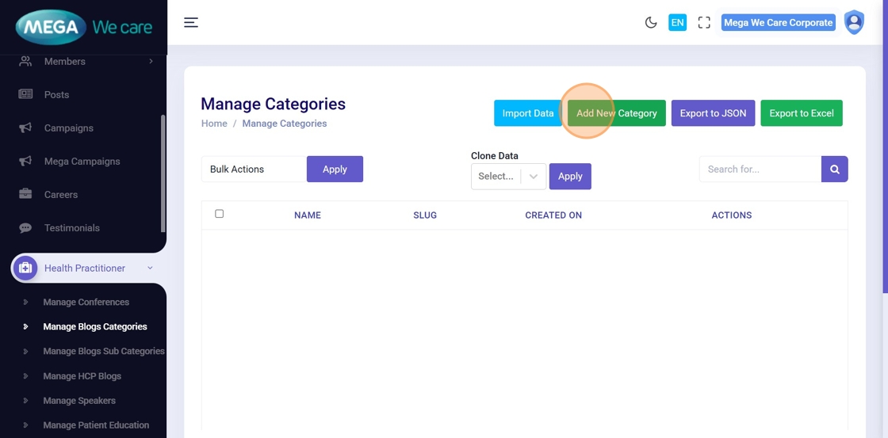Click the Export to Excel button
The image size is (888, 438).
801,113
